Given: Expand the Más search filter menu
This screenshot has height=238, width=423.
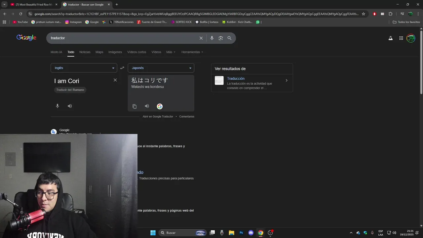Looking at the screenshot, I should tap(171, 52).
